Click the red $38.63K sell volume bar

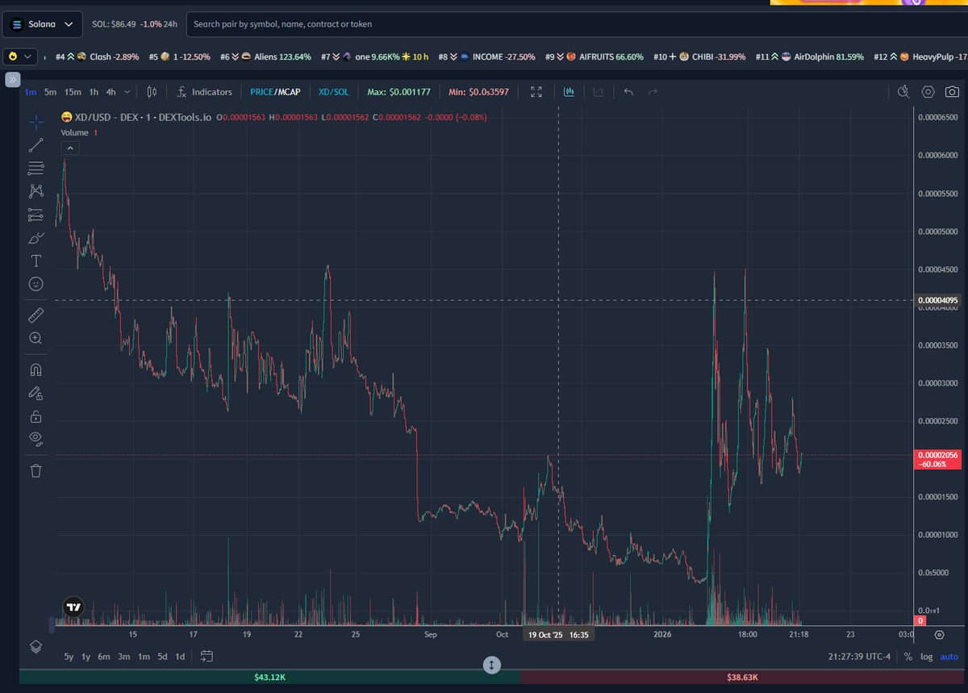pyautogui.click(x=741, y=678)
